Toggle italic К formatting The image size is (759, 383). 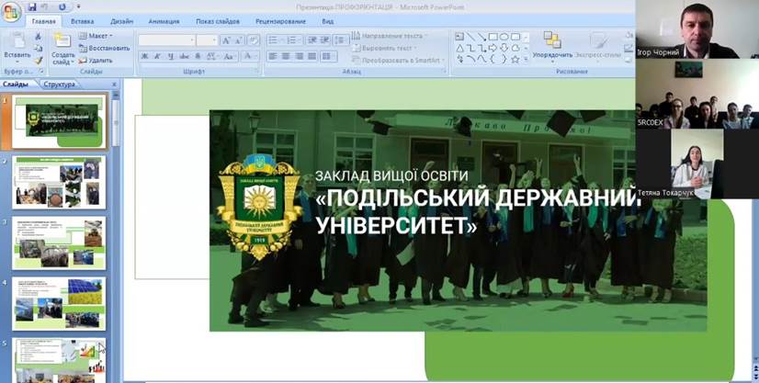coord(157,57)
